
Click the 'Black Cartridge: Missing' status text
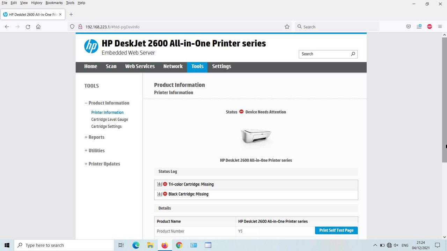pyautogui.click(x=189, y=194)
